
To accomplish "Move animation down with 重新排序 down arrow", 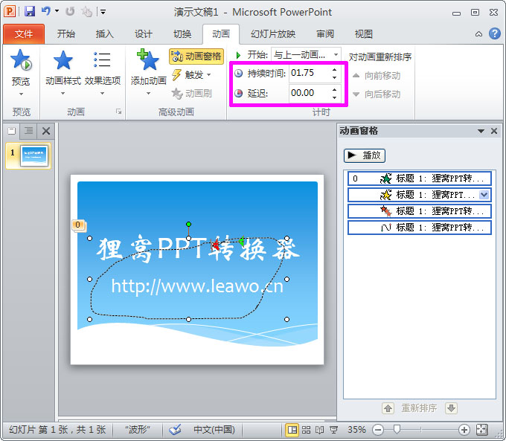I will [x=451, y=408].
